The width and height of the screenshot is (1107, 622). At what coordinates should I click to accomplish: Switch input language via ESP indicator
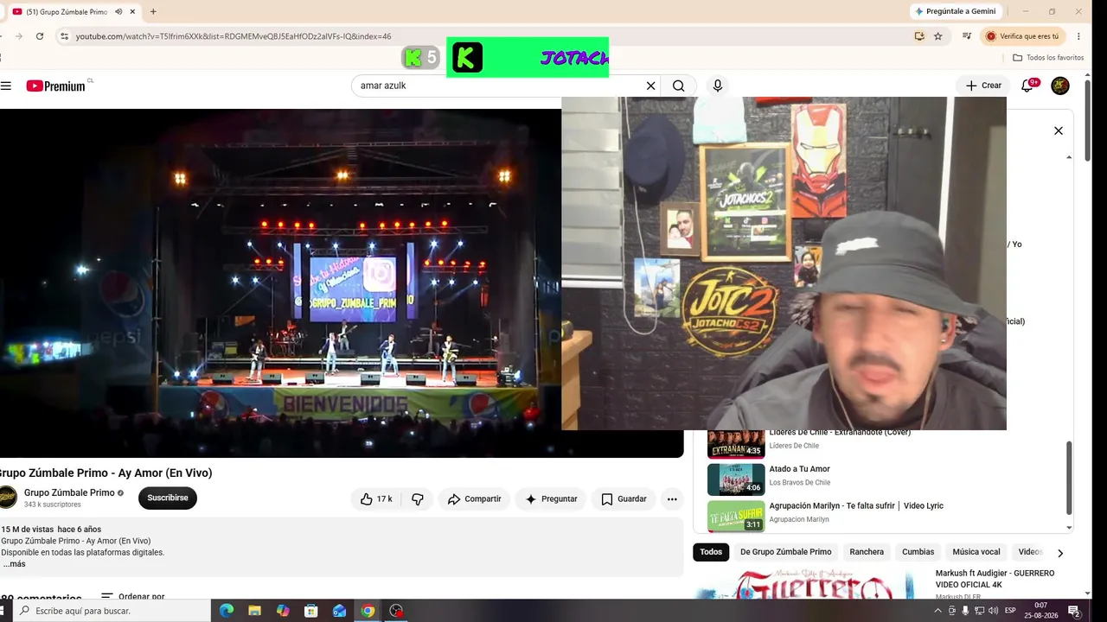click(x=1010, y=611)
